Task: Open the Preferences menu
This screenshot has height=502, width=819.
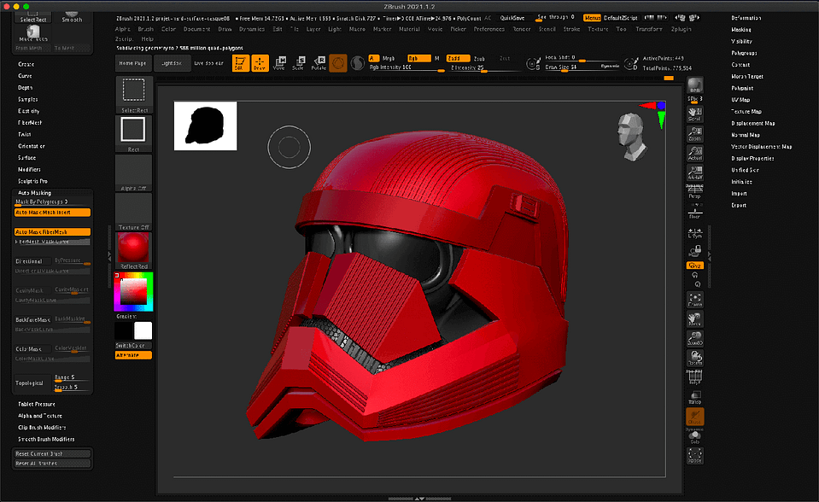Action: coord(488,29)
